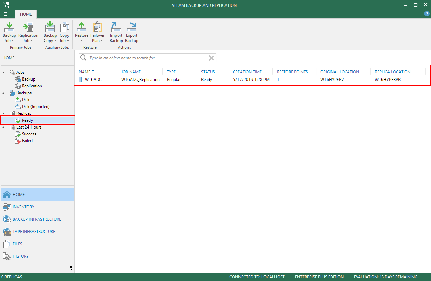Click ENTERPRISE PLUS EDITION status text
This screenshot has width=431, height=281.
click(319, 277)
